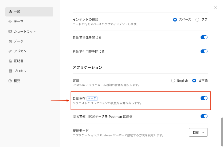The height and width of the screenshot is (147, 224).
Task: Turn off 自動で引用符を閉じる toggle
Action: coord(204,51)
